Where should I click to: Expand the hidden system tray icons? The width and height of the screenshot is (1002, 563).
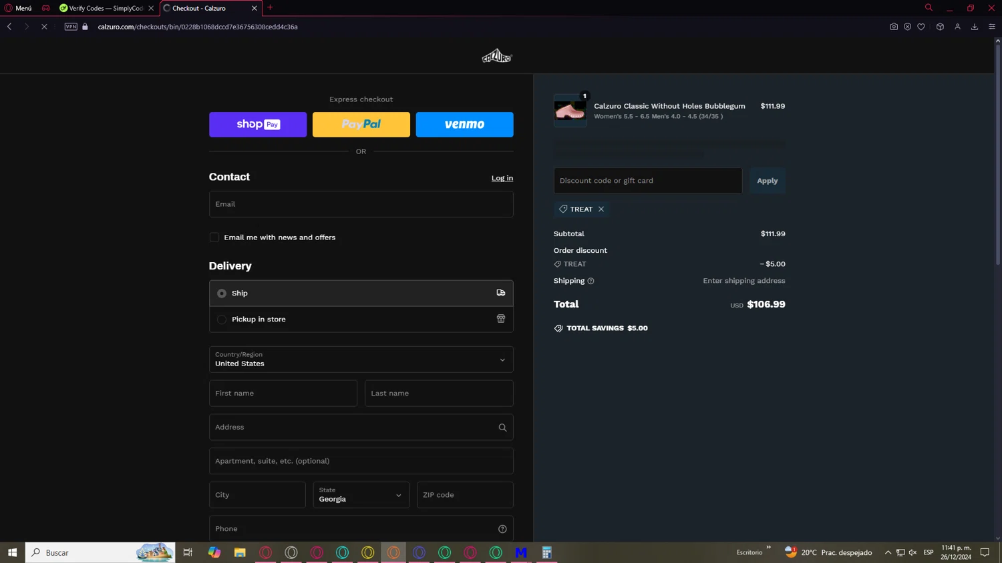pyautogui.click(x=888, y=552)
